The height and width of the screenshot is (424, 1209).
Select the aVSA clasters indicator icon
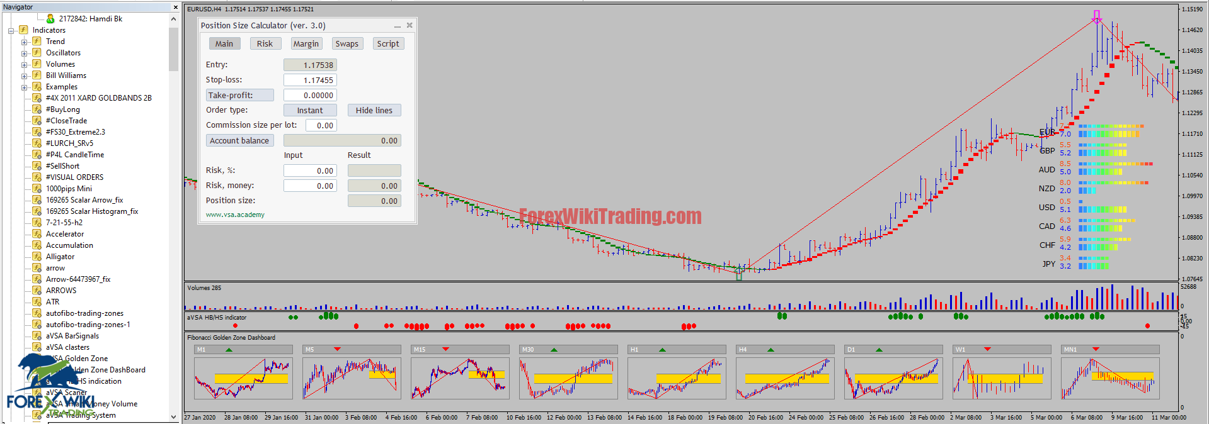(37, 347)
